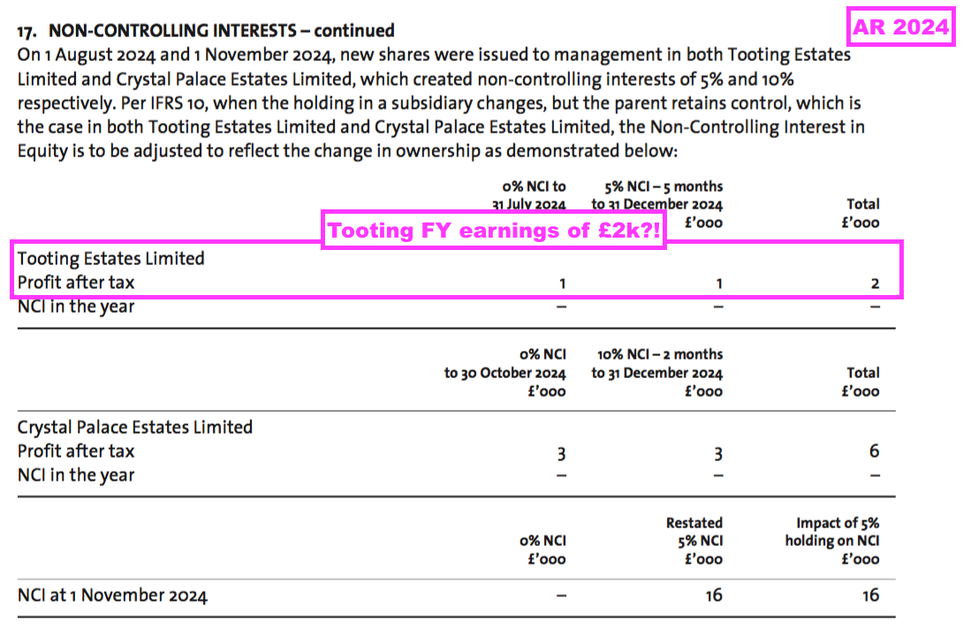Click the 'Tooting FY earnings of £2k?!' label
Viewport: 963px width, 636px height.
494,231
